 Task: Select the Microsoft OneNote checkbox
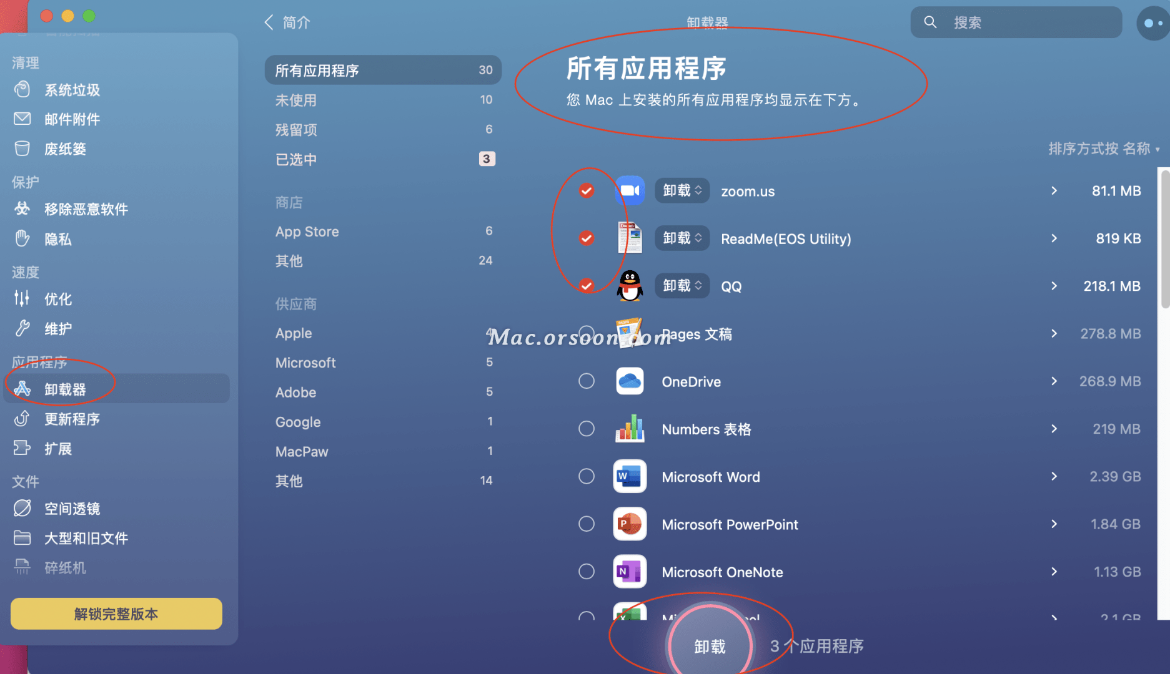tap(586, 571)
